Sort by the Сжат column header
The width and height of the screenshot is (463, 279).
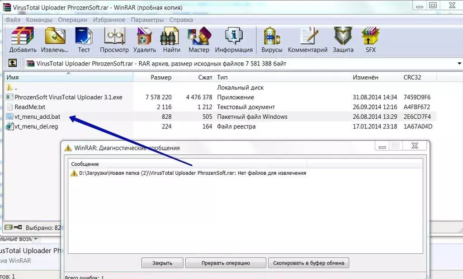[x=194, y=77]
